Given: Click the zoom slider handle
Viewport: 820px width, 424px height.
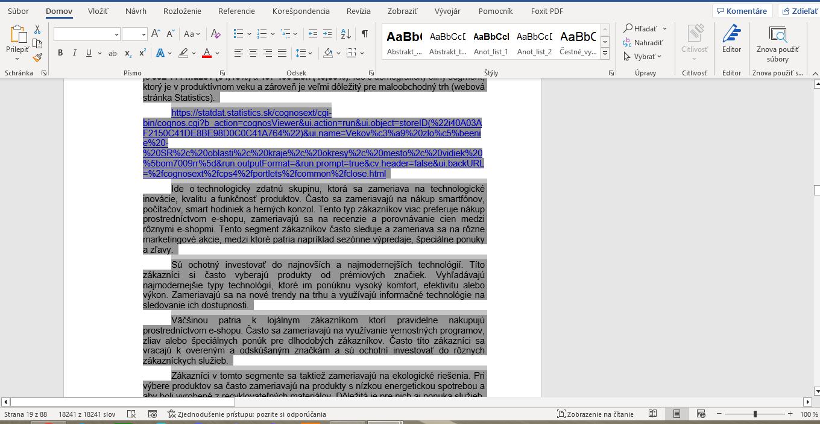Looking at the screenshot, I should pos(755,414).
